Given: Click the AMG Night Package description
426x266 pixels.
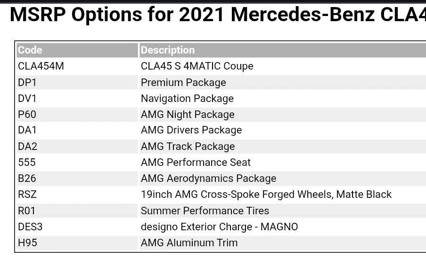Looking at the screenshot, I should click(x=188, y=115).
